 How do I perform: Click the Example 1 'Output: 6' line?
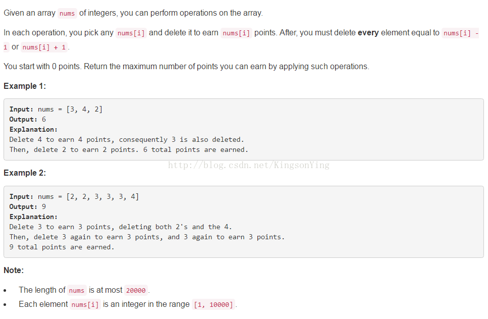pyautogui.click(x=27, y=120)
